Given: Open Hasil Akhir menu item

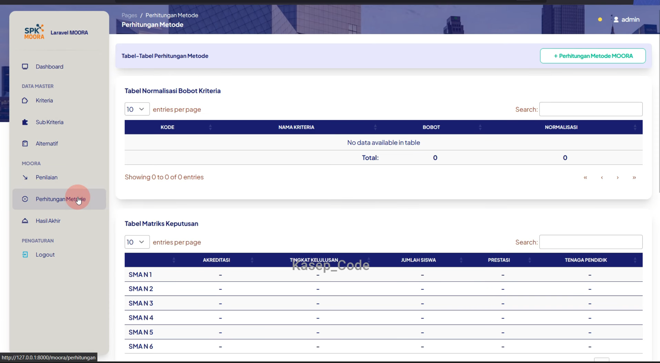Looking at the screenshot, I should pyautogui.click(x=48, y=221).
